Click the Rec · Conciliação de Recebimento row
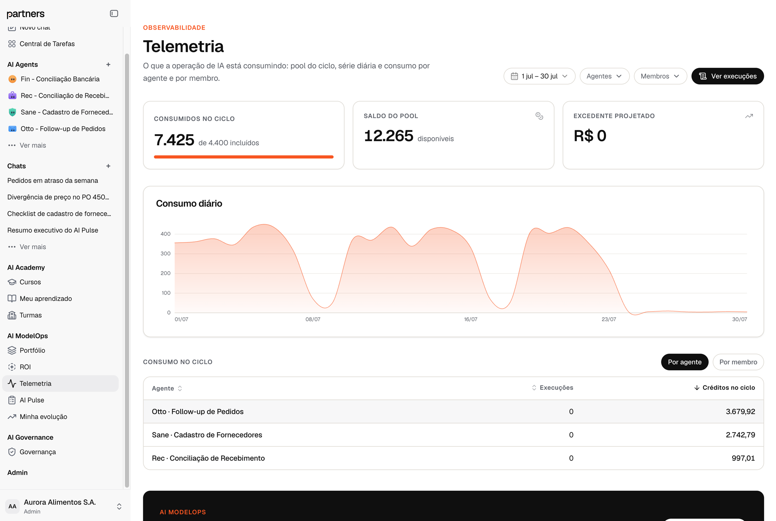Viewport: 776px width, 521px height. click(453, 458)
